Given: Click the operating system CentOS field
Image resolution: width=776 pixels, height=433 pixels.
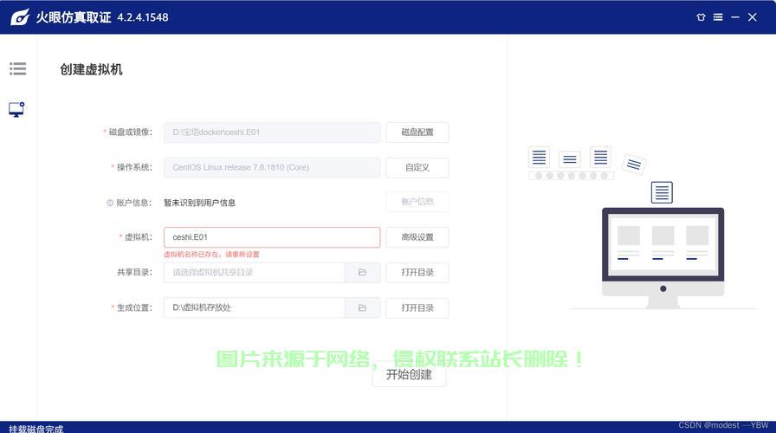Looking at the screenshot, I should [x=272, y=168].
